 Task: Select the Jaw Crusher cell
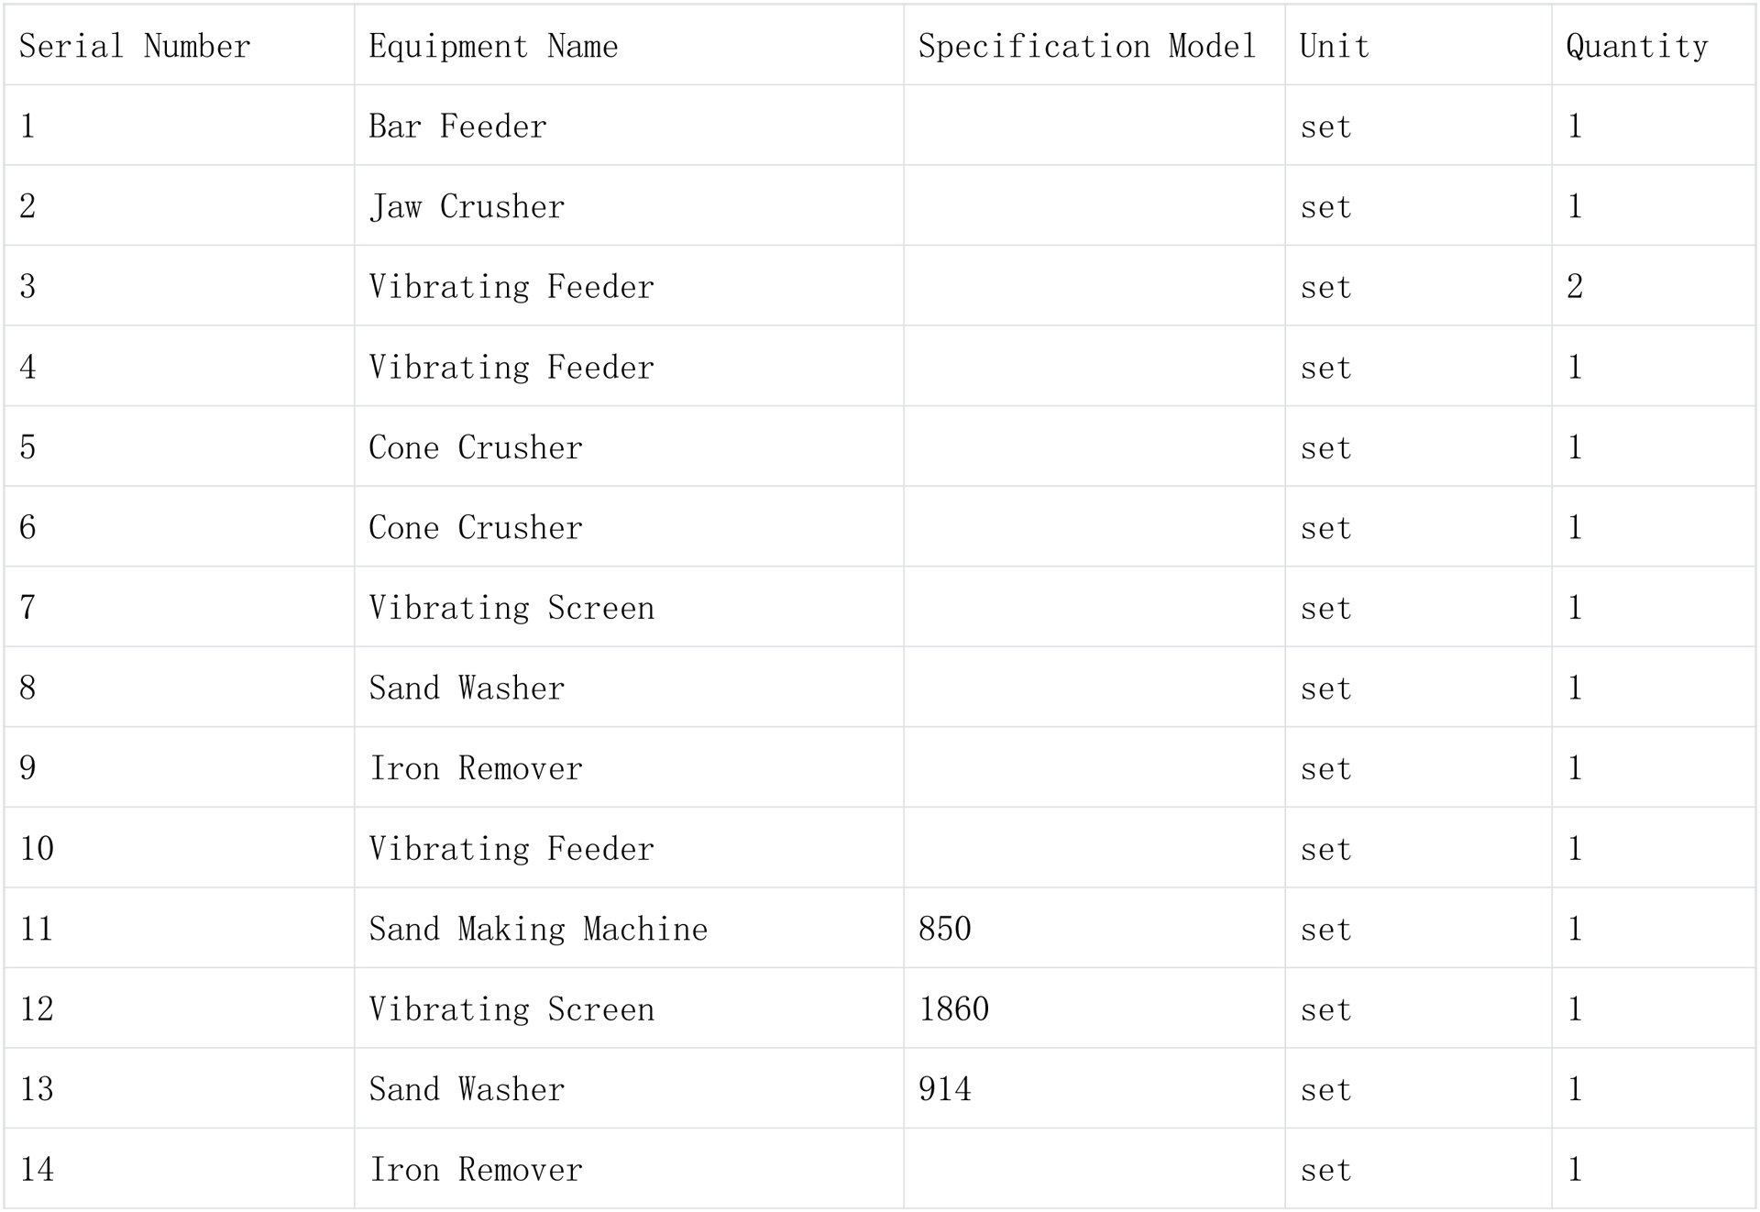629,205
